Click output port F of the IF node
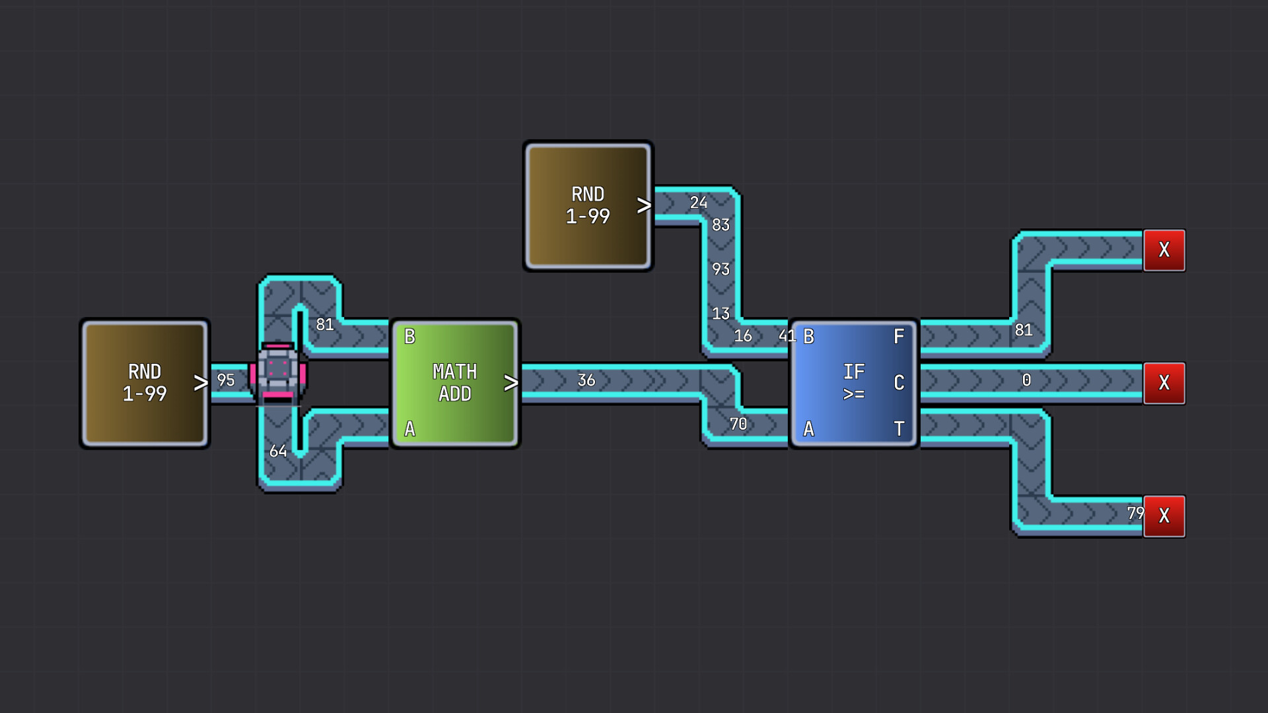The height and width of the screenshot is (713, 1268). (899, 337)
